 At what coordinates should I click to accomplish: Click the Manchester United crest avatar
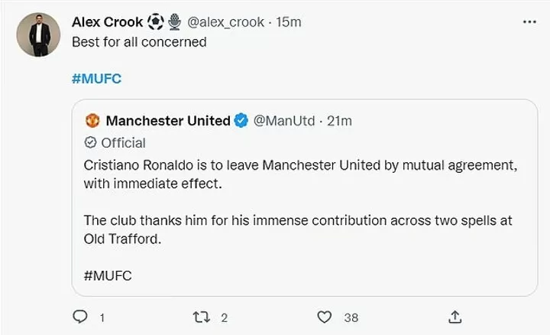click(92, 121)
